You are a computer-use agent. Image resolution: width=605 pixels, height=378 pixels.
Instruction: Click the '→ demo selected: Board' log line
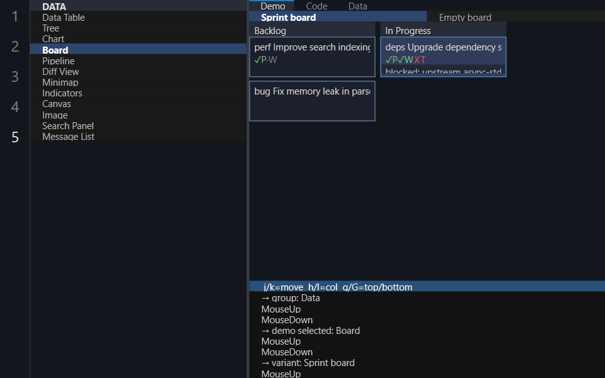(310, 331)
